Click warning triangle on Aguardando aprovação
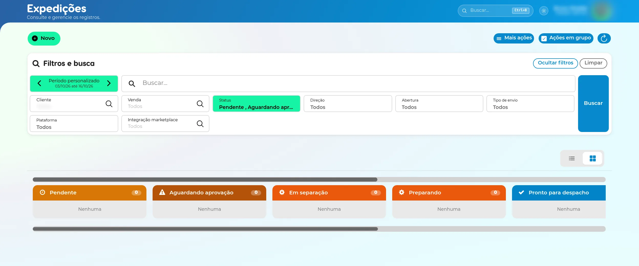Image resolution: width=639 pixels, height=266 pixels. coord(162,192)
